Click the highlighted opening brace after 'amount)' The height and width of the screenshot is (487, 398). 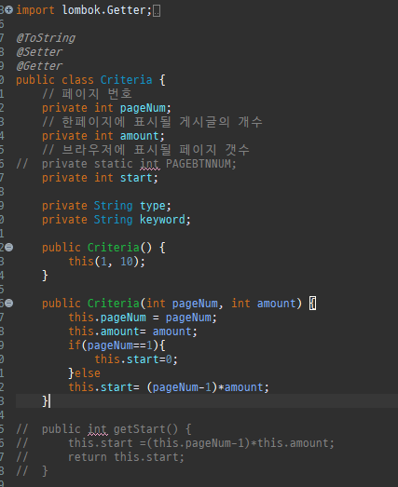(x=312, y=304)
